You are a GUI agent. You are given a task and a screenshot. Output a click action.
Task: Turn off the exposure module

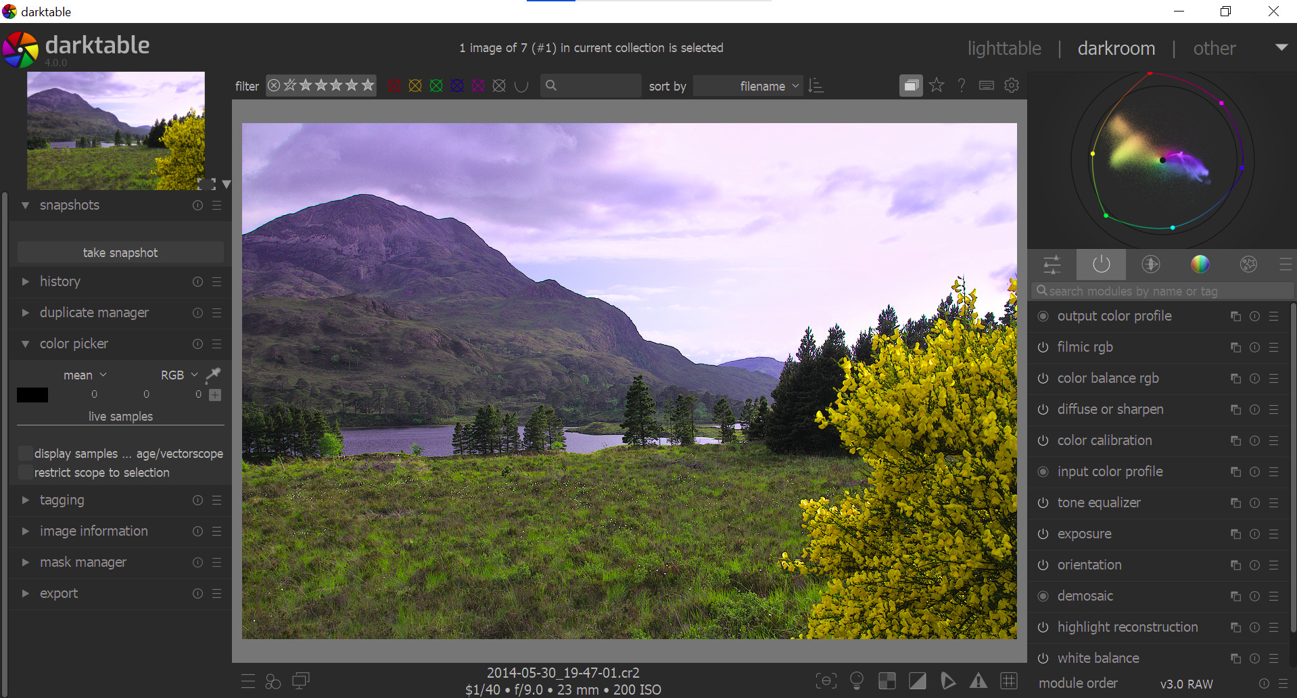[1043, 534]
